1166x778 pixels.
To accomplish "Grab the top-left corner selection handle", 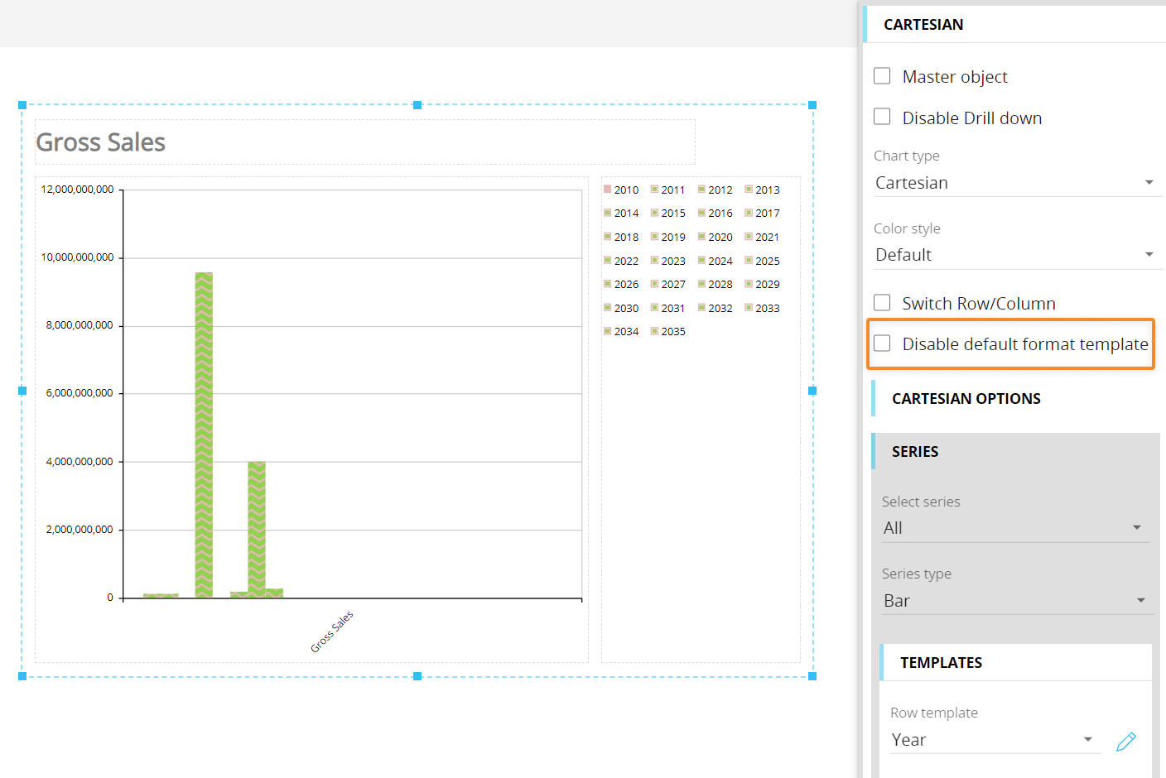I will click(x=22, y=105).
